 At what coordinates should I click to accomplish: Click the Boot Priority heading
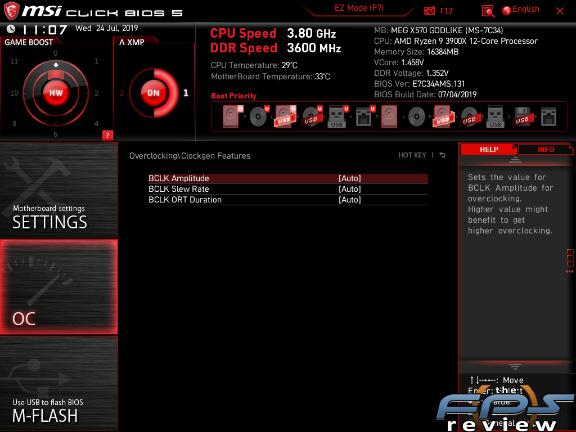click(x=233, y=96)
